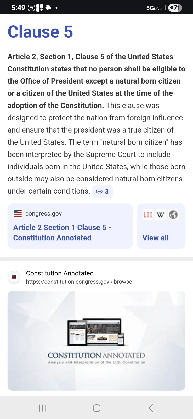Viewport: 193px width, 419px height.
Task: Tap the congress.gov source label
Action: [43, 214]
